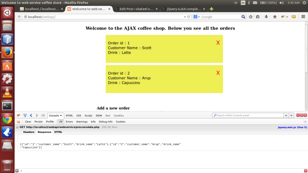Reload the localhost/webapi page
The width and height of the screenshot is (308, 173).
pyautogui.click(x=189, y=17)
